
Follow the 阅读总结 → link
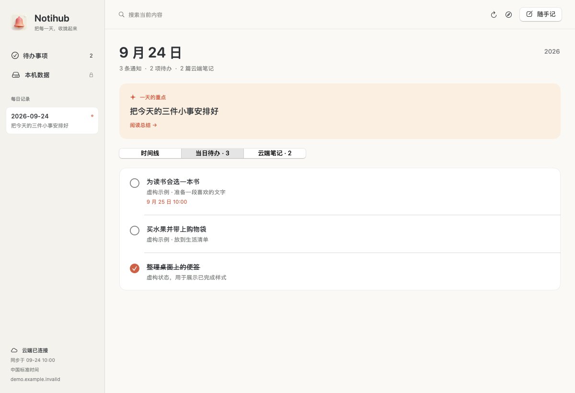pyautogui.click(x=143, y=125)
